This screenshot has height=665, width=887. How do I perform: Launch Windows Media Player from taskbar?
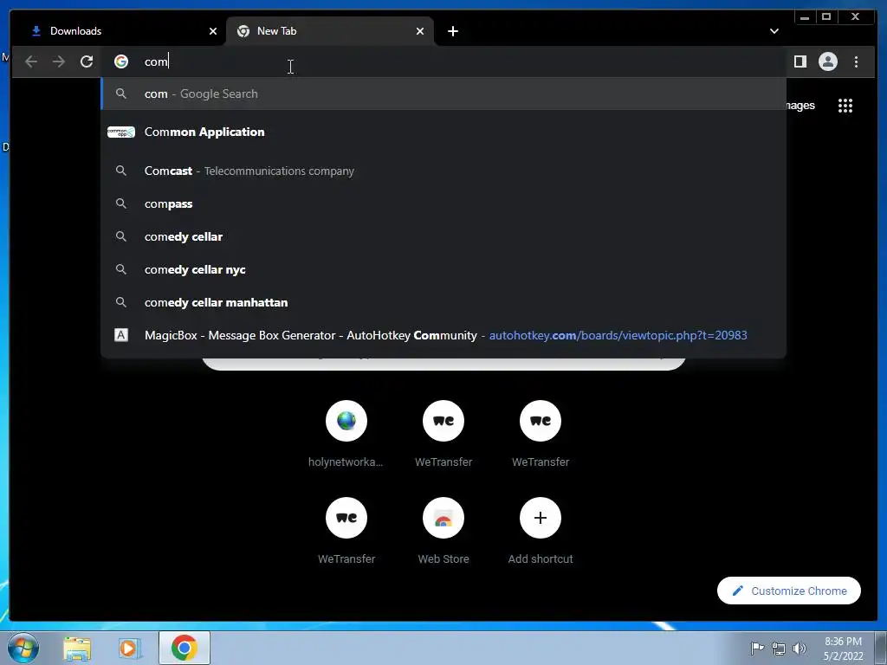point(130,649)
